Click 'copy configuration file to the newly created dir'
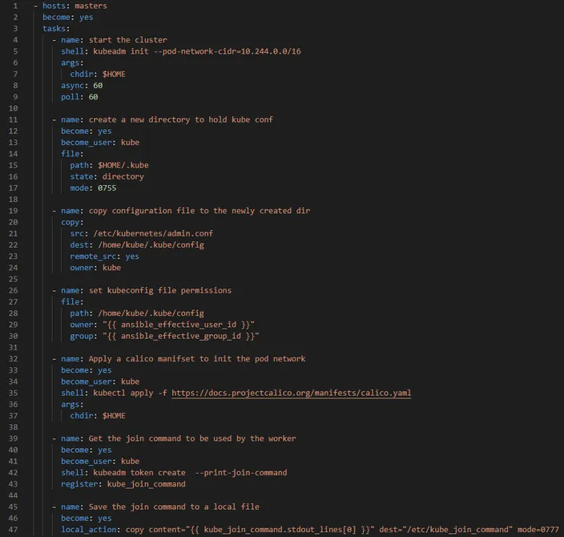Screen dimensions: 564x537 (x=199, y=211)
